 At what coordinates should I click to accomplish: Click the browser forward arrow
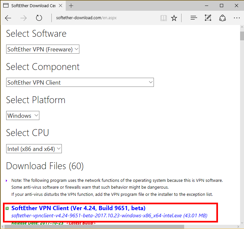(23, 18)
